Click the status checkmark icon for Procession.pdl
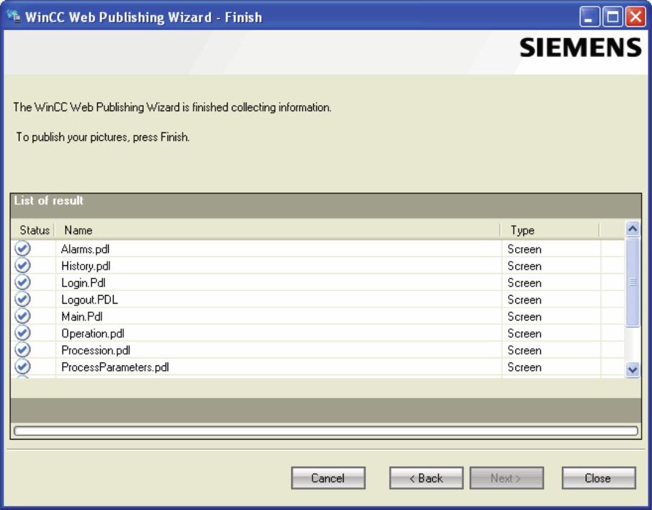The image size is (652, 510). point(22,350)
